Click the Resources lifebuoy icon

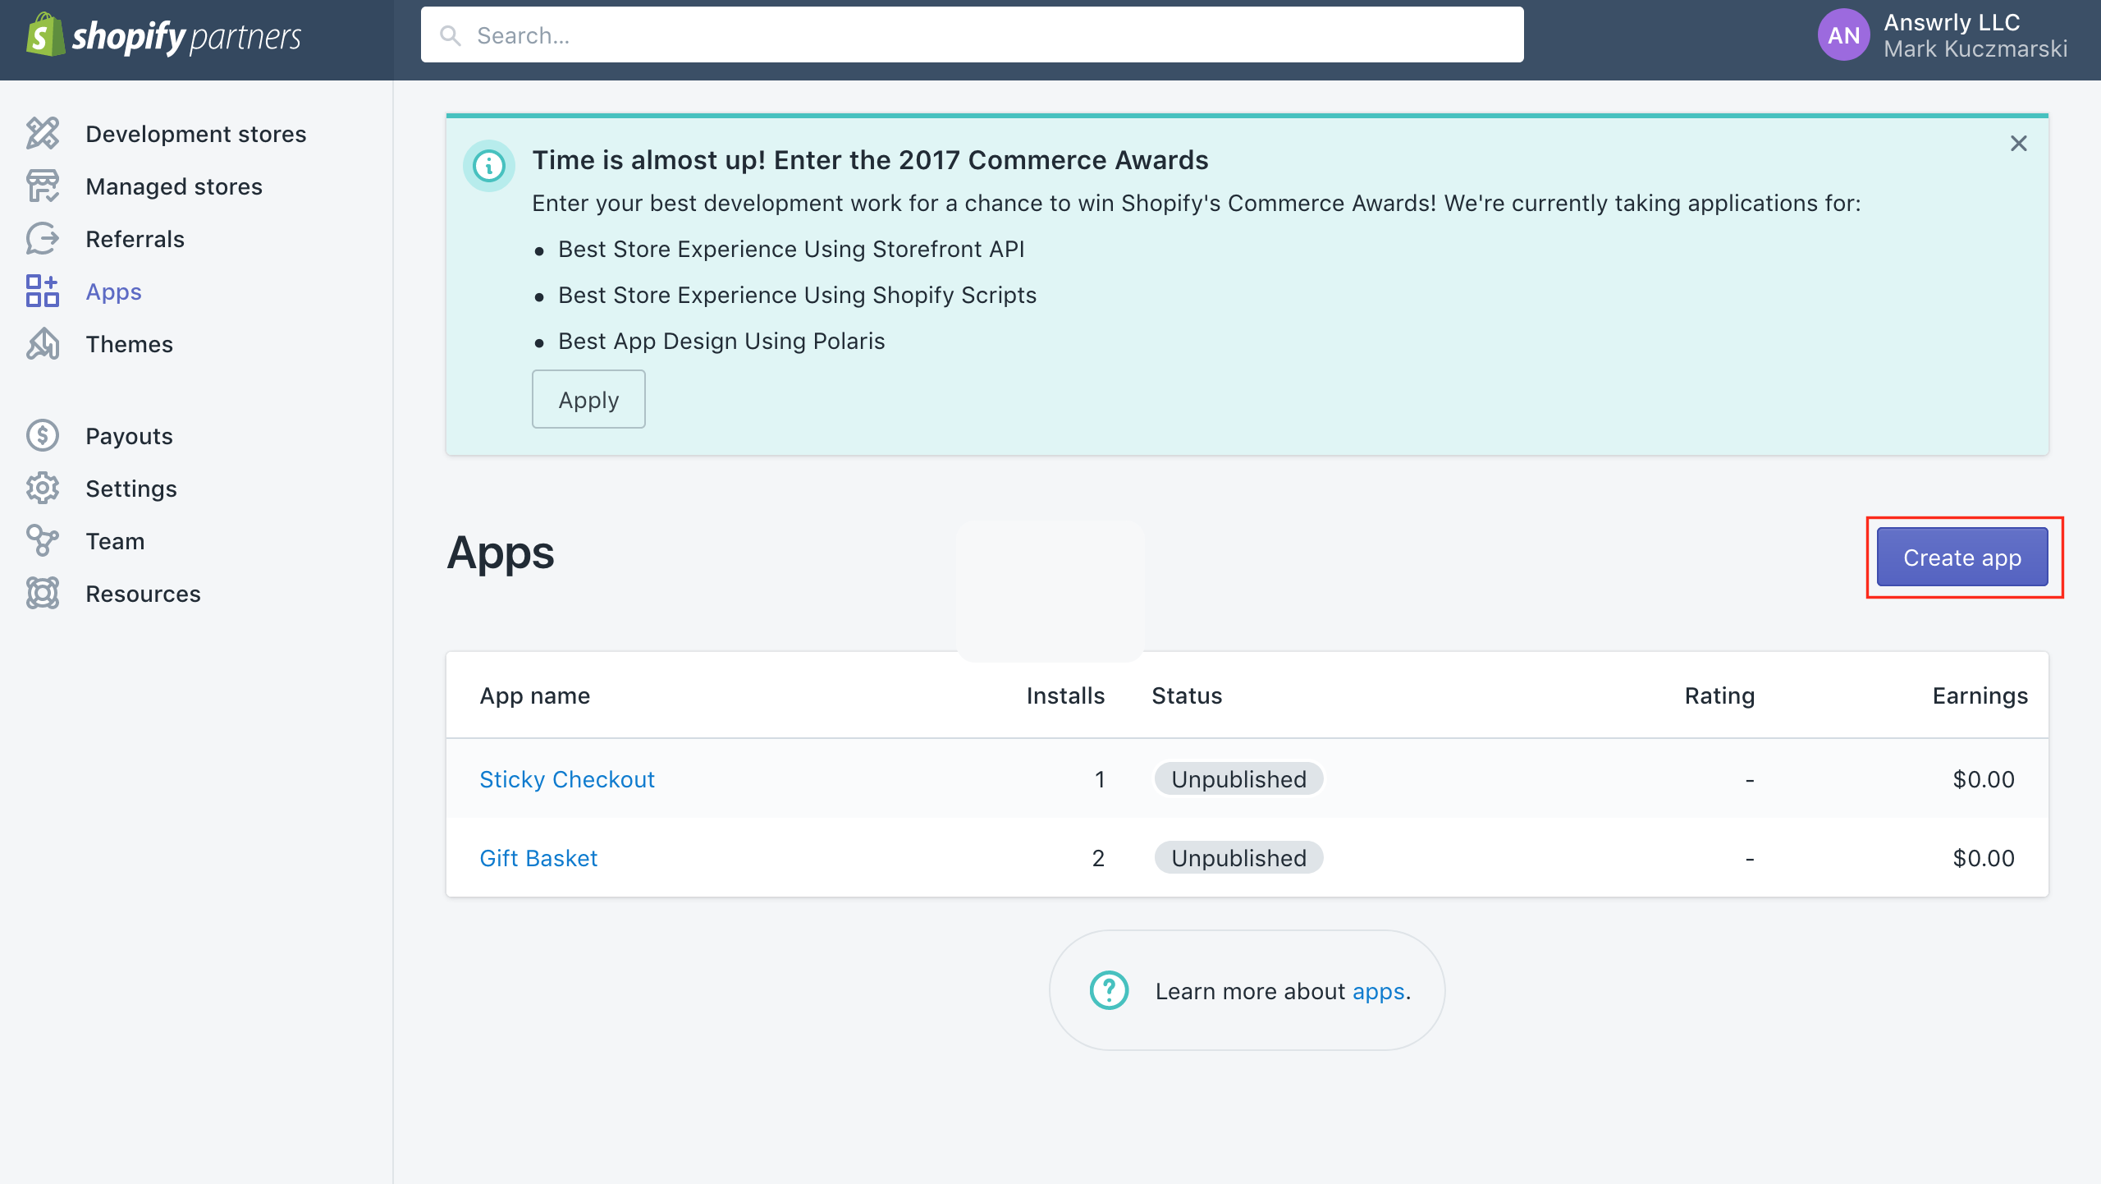tap(43, 594)
